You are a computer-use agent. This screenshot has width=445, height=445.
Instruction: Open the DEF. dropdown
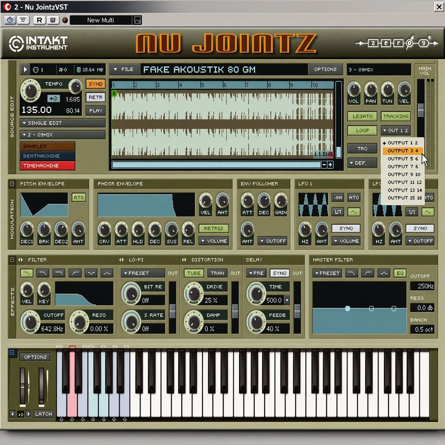362,163
